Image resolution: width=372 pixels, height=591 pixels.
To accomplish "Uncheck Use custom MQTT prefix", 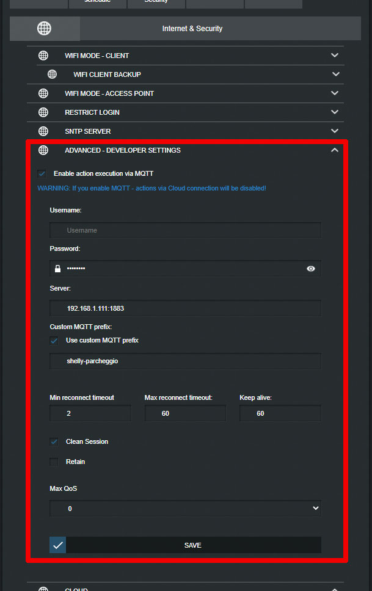I will pos(54,340).
